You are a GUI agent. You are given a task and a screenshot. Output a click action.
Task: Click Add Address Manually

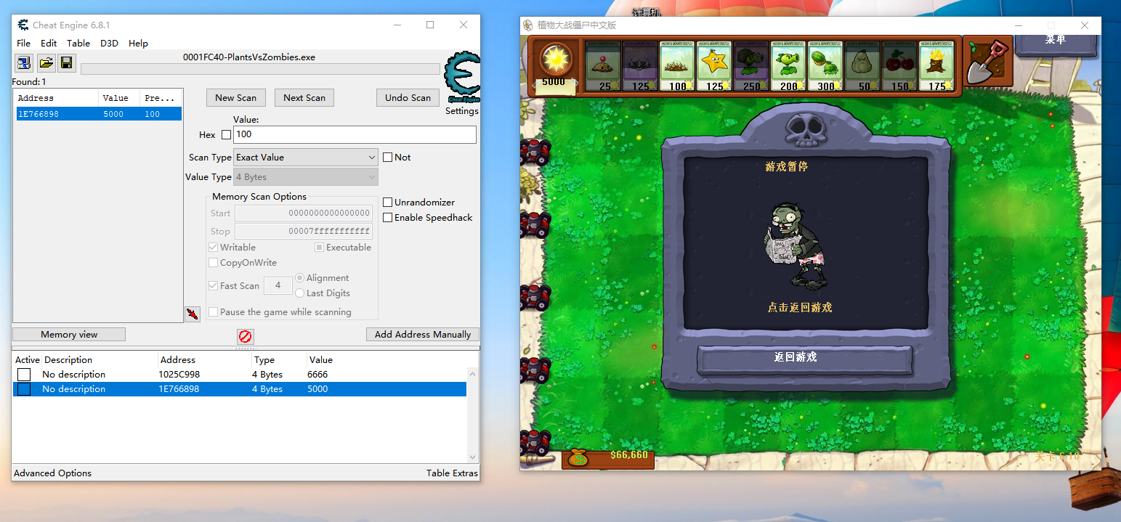point(423,334)
